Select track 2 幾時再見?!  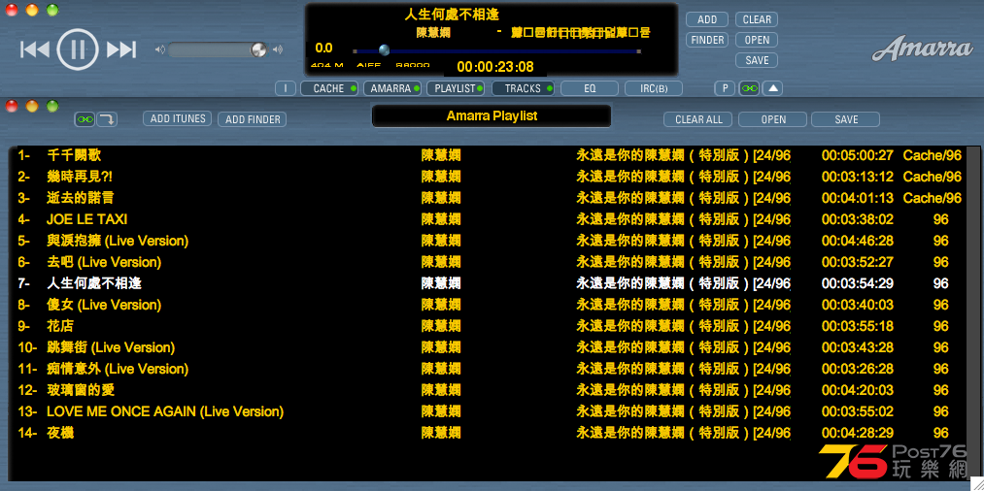pos(489,177)
